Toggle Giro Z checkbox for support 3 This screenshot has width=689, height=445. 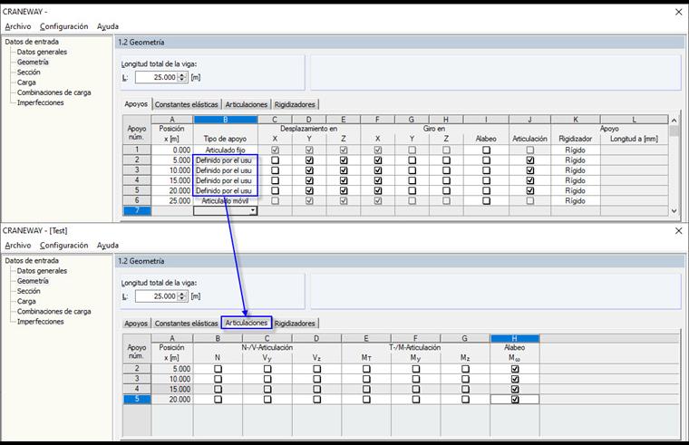(446, 170)
